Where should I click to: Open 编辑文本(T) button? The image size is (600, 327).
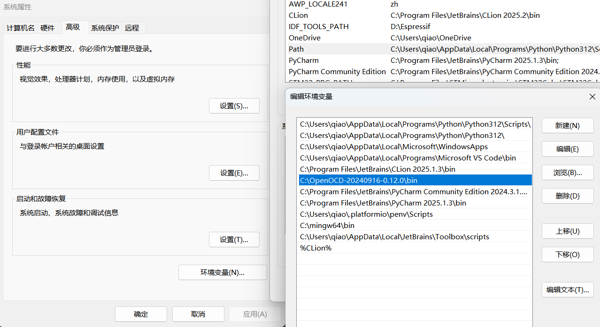pyautogui.click(x=567, y=290)
